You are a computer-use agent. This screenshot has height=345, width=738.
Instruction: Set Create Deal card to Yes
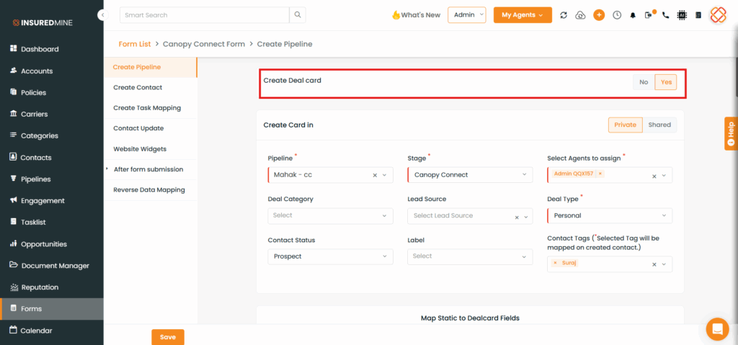point(666,82)
